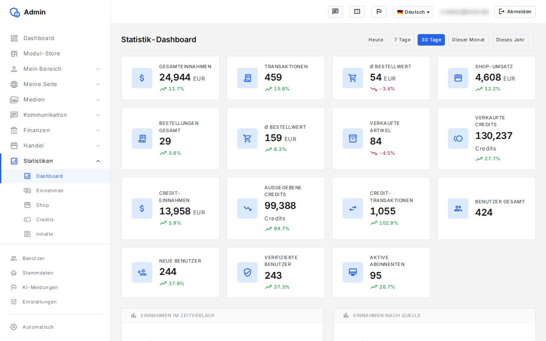This screenshot has height=341, width=546.
Task: Open the Credits statistics page
Action: coord(55,220)
